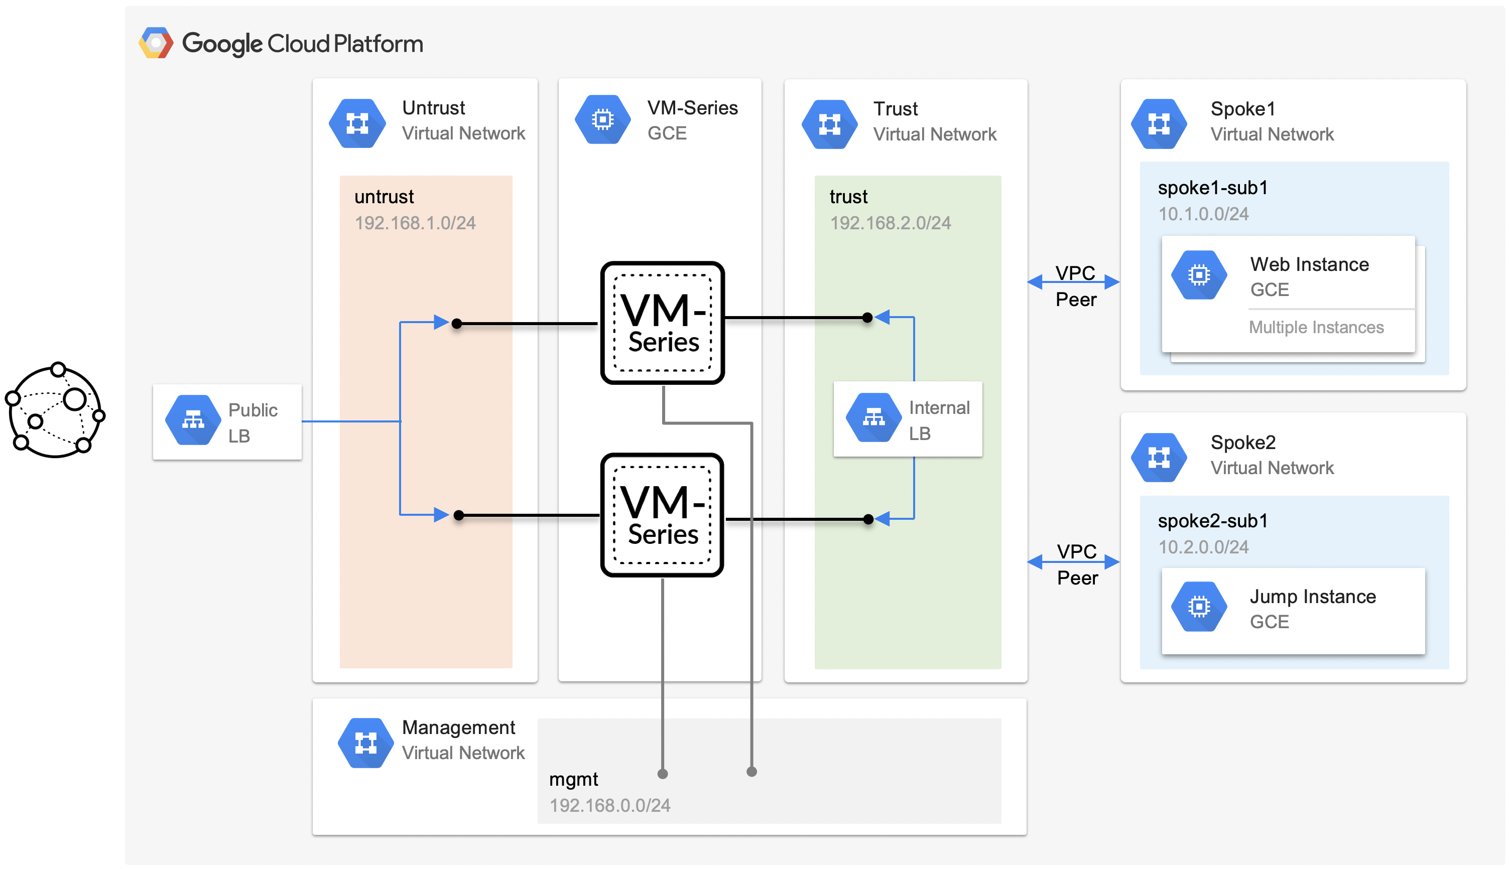Viewport: 1510px width, 869px height.
Task: Click the Internal LB load balancer icon
Action: [x=873, y=418]
